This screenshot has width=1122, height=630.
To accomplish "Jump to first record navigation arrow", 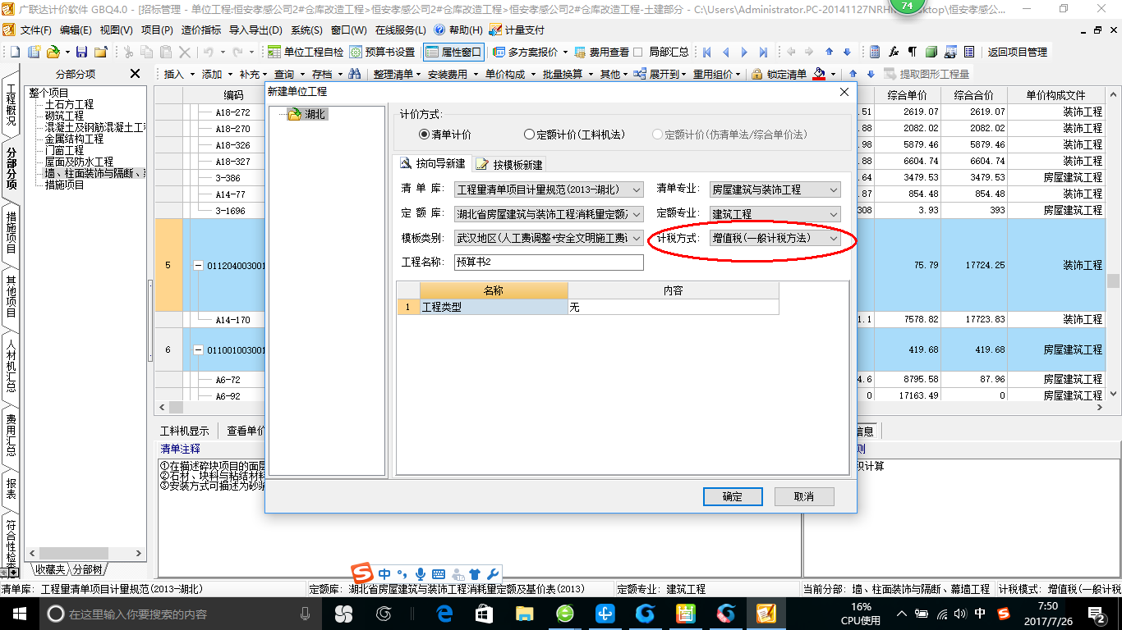I will [706, 52].
